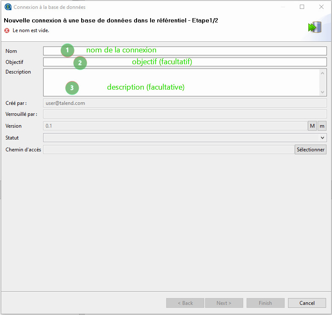This screenshot has width=332, height=315.
Task: Click Sélectionner to choose access path
Action: point(310,150)
